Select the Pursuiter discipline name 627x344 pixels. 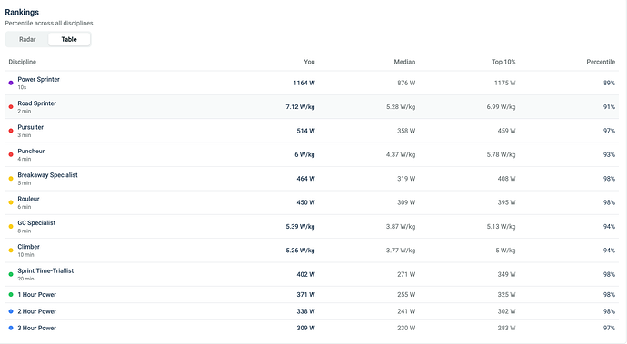(30, 127)
